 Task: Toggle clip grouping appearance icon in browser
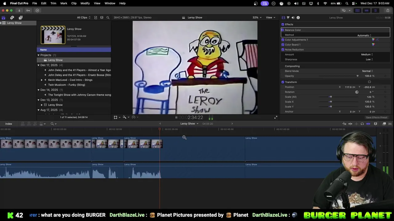(x=95, y=17)
